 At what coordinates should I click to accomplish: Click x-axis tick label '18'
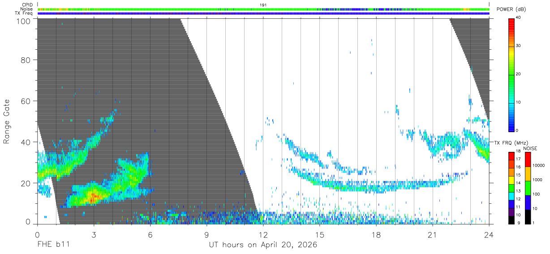point(376,235)
